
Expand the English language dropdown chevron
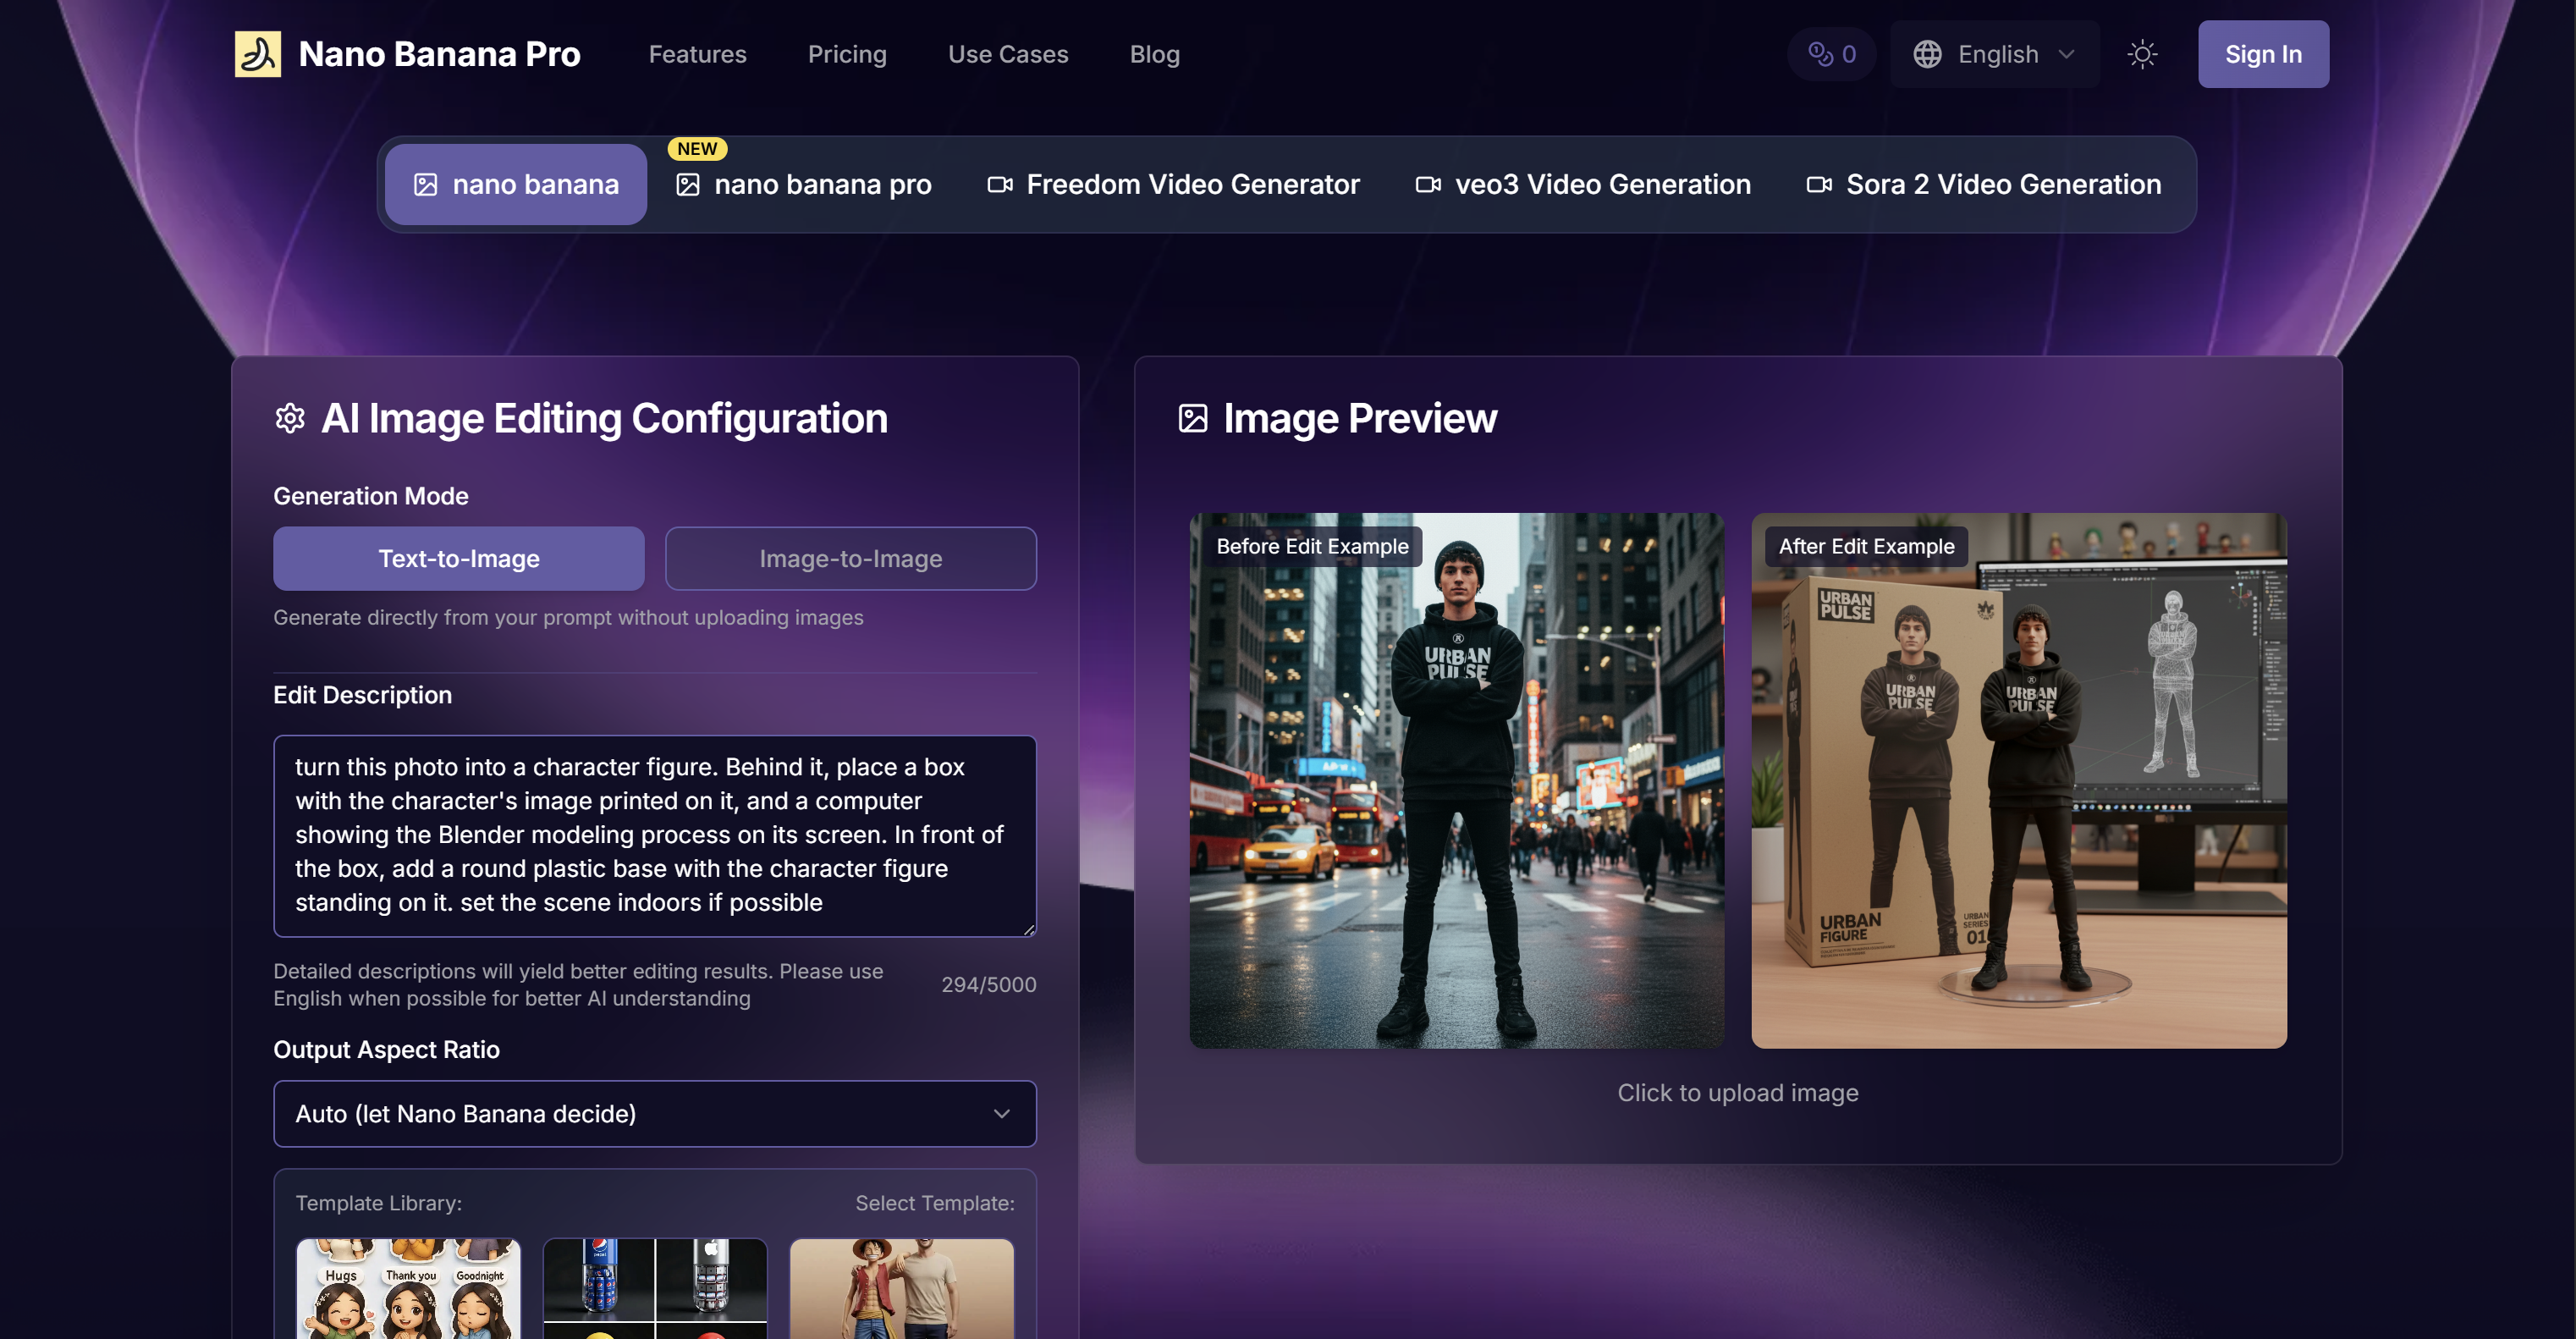2067,54
